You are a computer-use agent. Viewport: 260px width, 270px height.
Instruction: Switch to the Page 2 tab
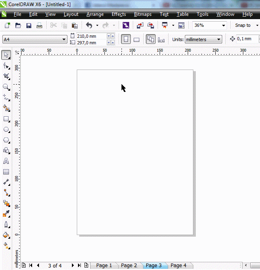click(129, 266)
